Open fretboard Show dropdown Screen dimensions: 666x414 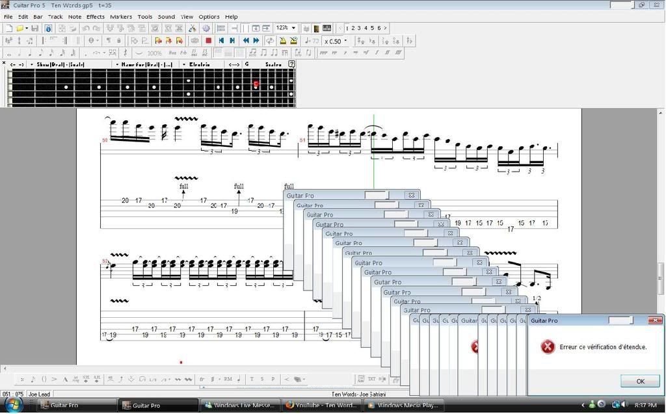(32, 64)
